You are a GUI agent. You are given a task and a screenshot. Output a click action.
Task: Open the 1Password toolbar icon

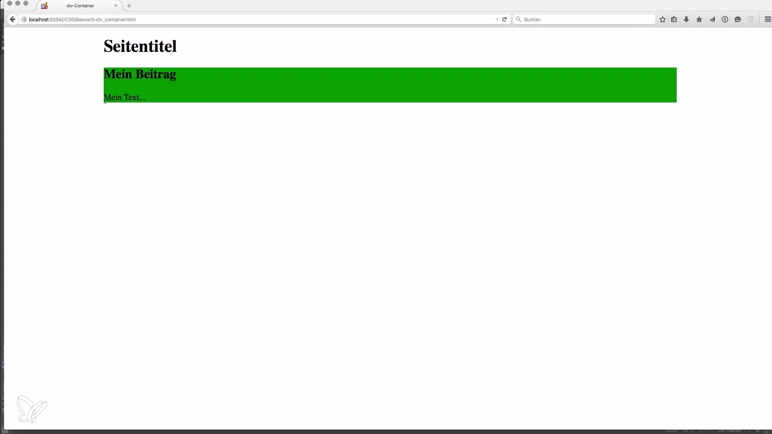point(725,19)
